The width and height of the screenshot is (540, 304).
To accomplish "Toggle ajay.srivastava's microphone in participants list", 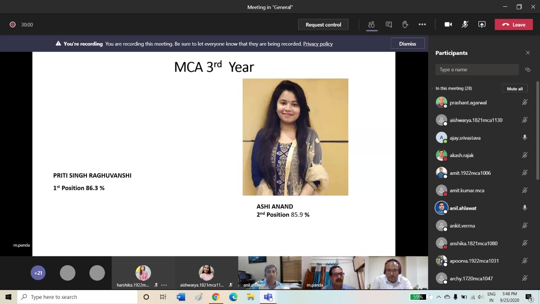I will pos(525,138).
